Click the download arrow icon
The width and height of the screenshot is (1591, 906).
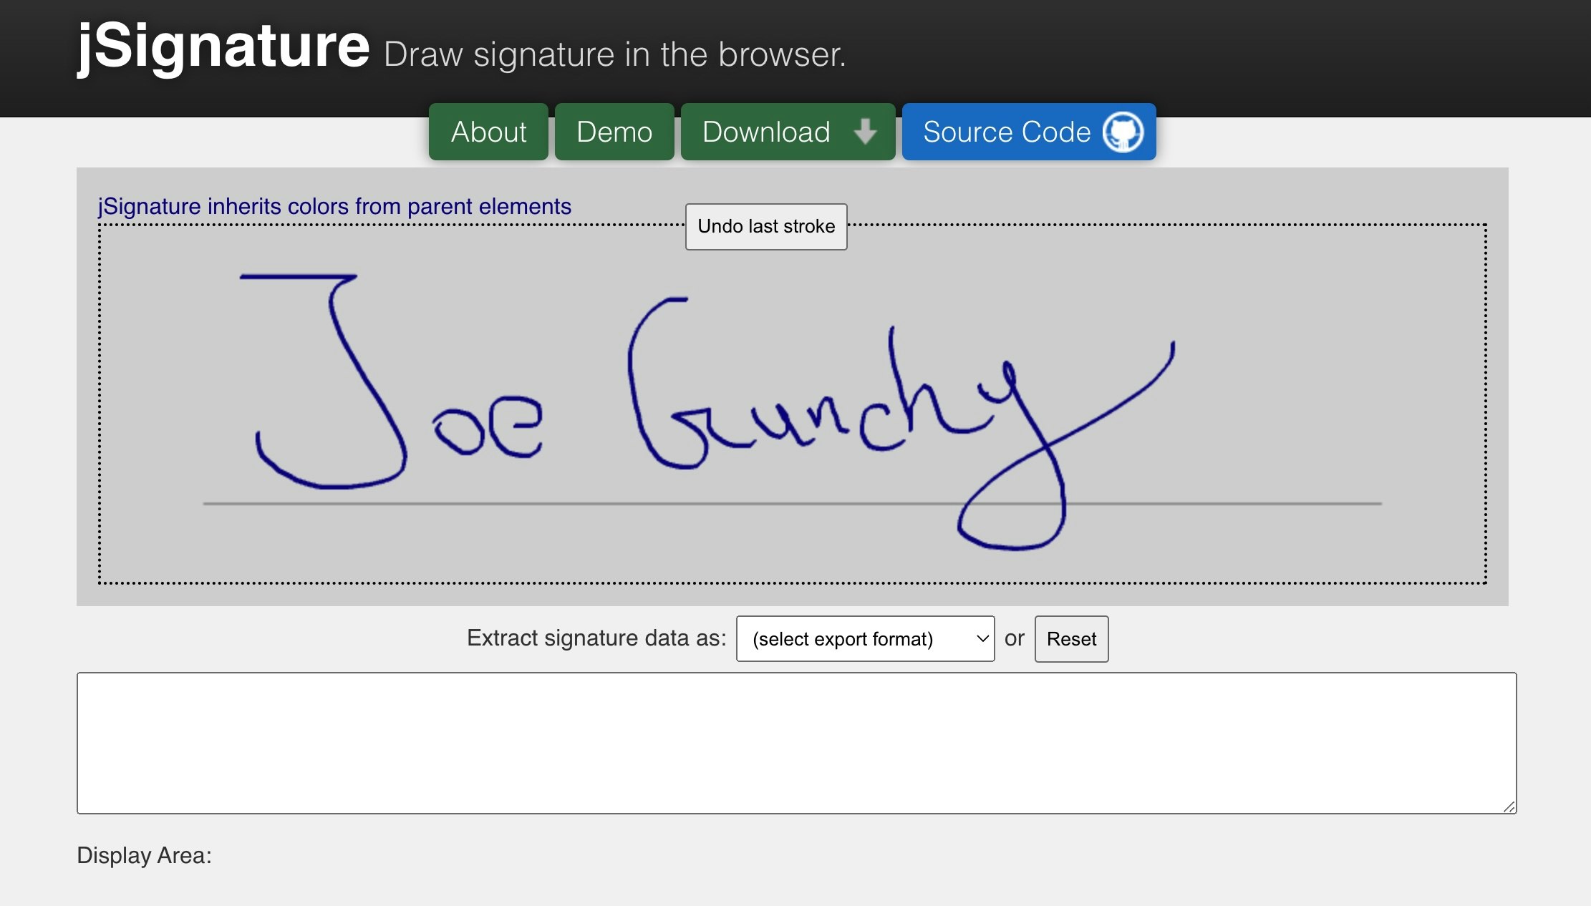click(866, 132)
